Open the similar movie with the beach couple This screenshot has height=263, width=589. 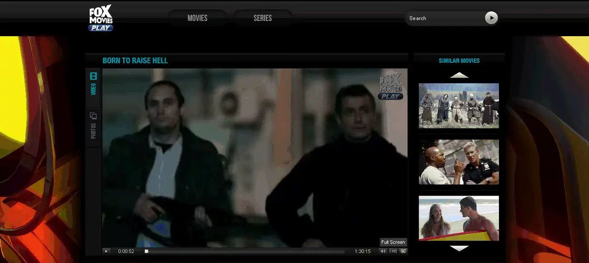click(x=459, y=218)
